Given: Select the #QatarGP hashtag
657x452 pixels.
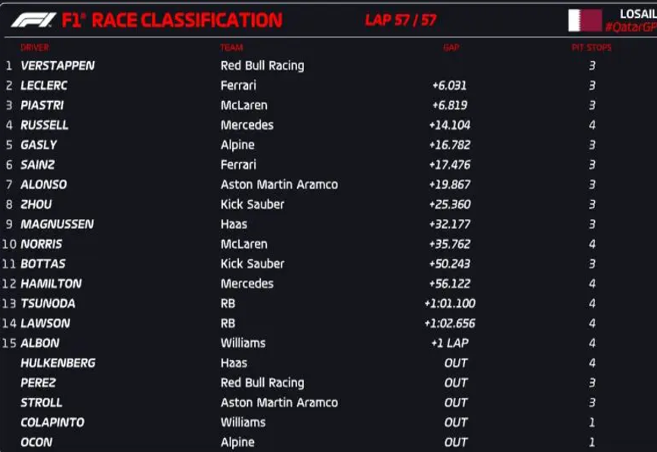Looking at the screenshot, I should [x=631, y=28].
